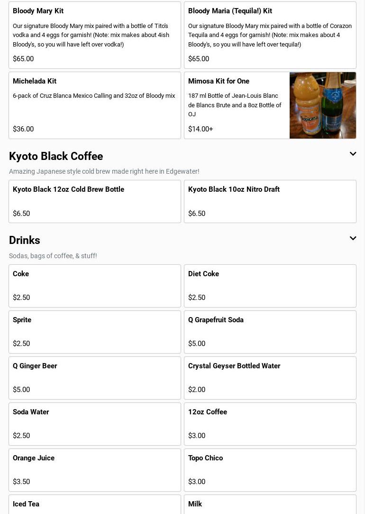Select the Coke menu item
Screen dimensions: 365x514
tap(95, 286)
